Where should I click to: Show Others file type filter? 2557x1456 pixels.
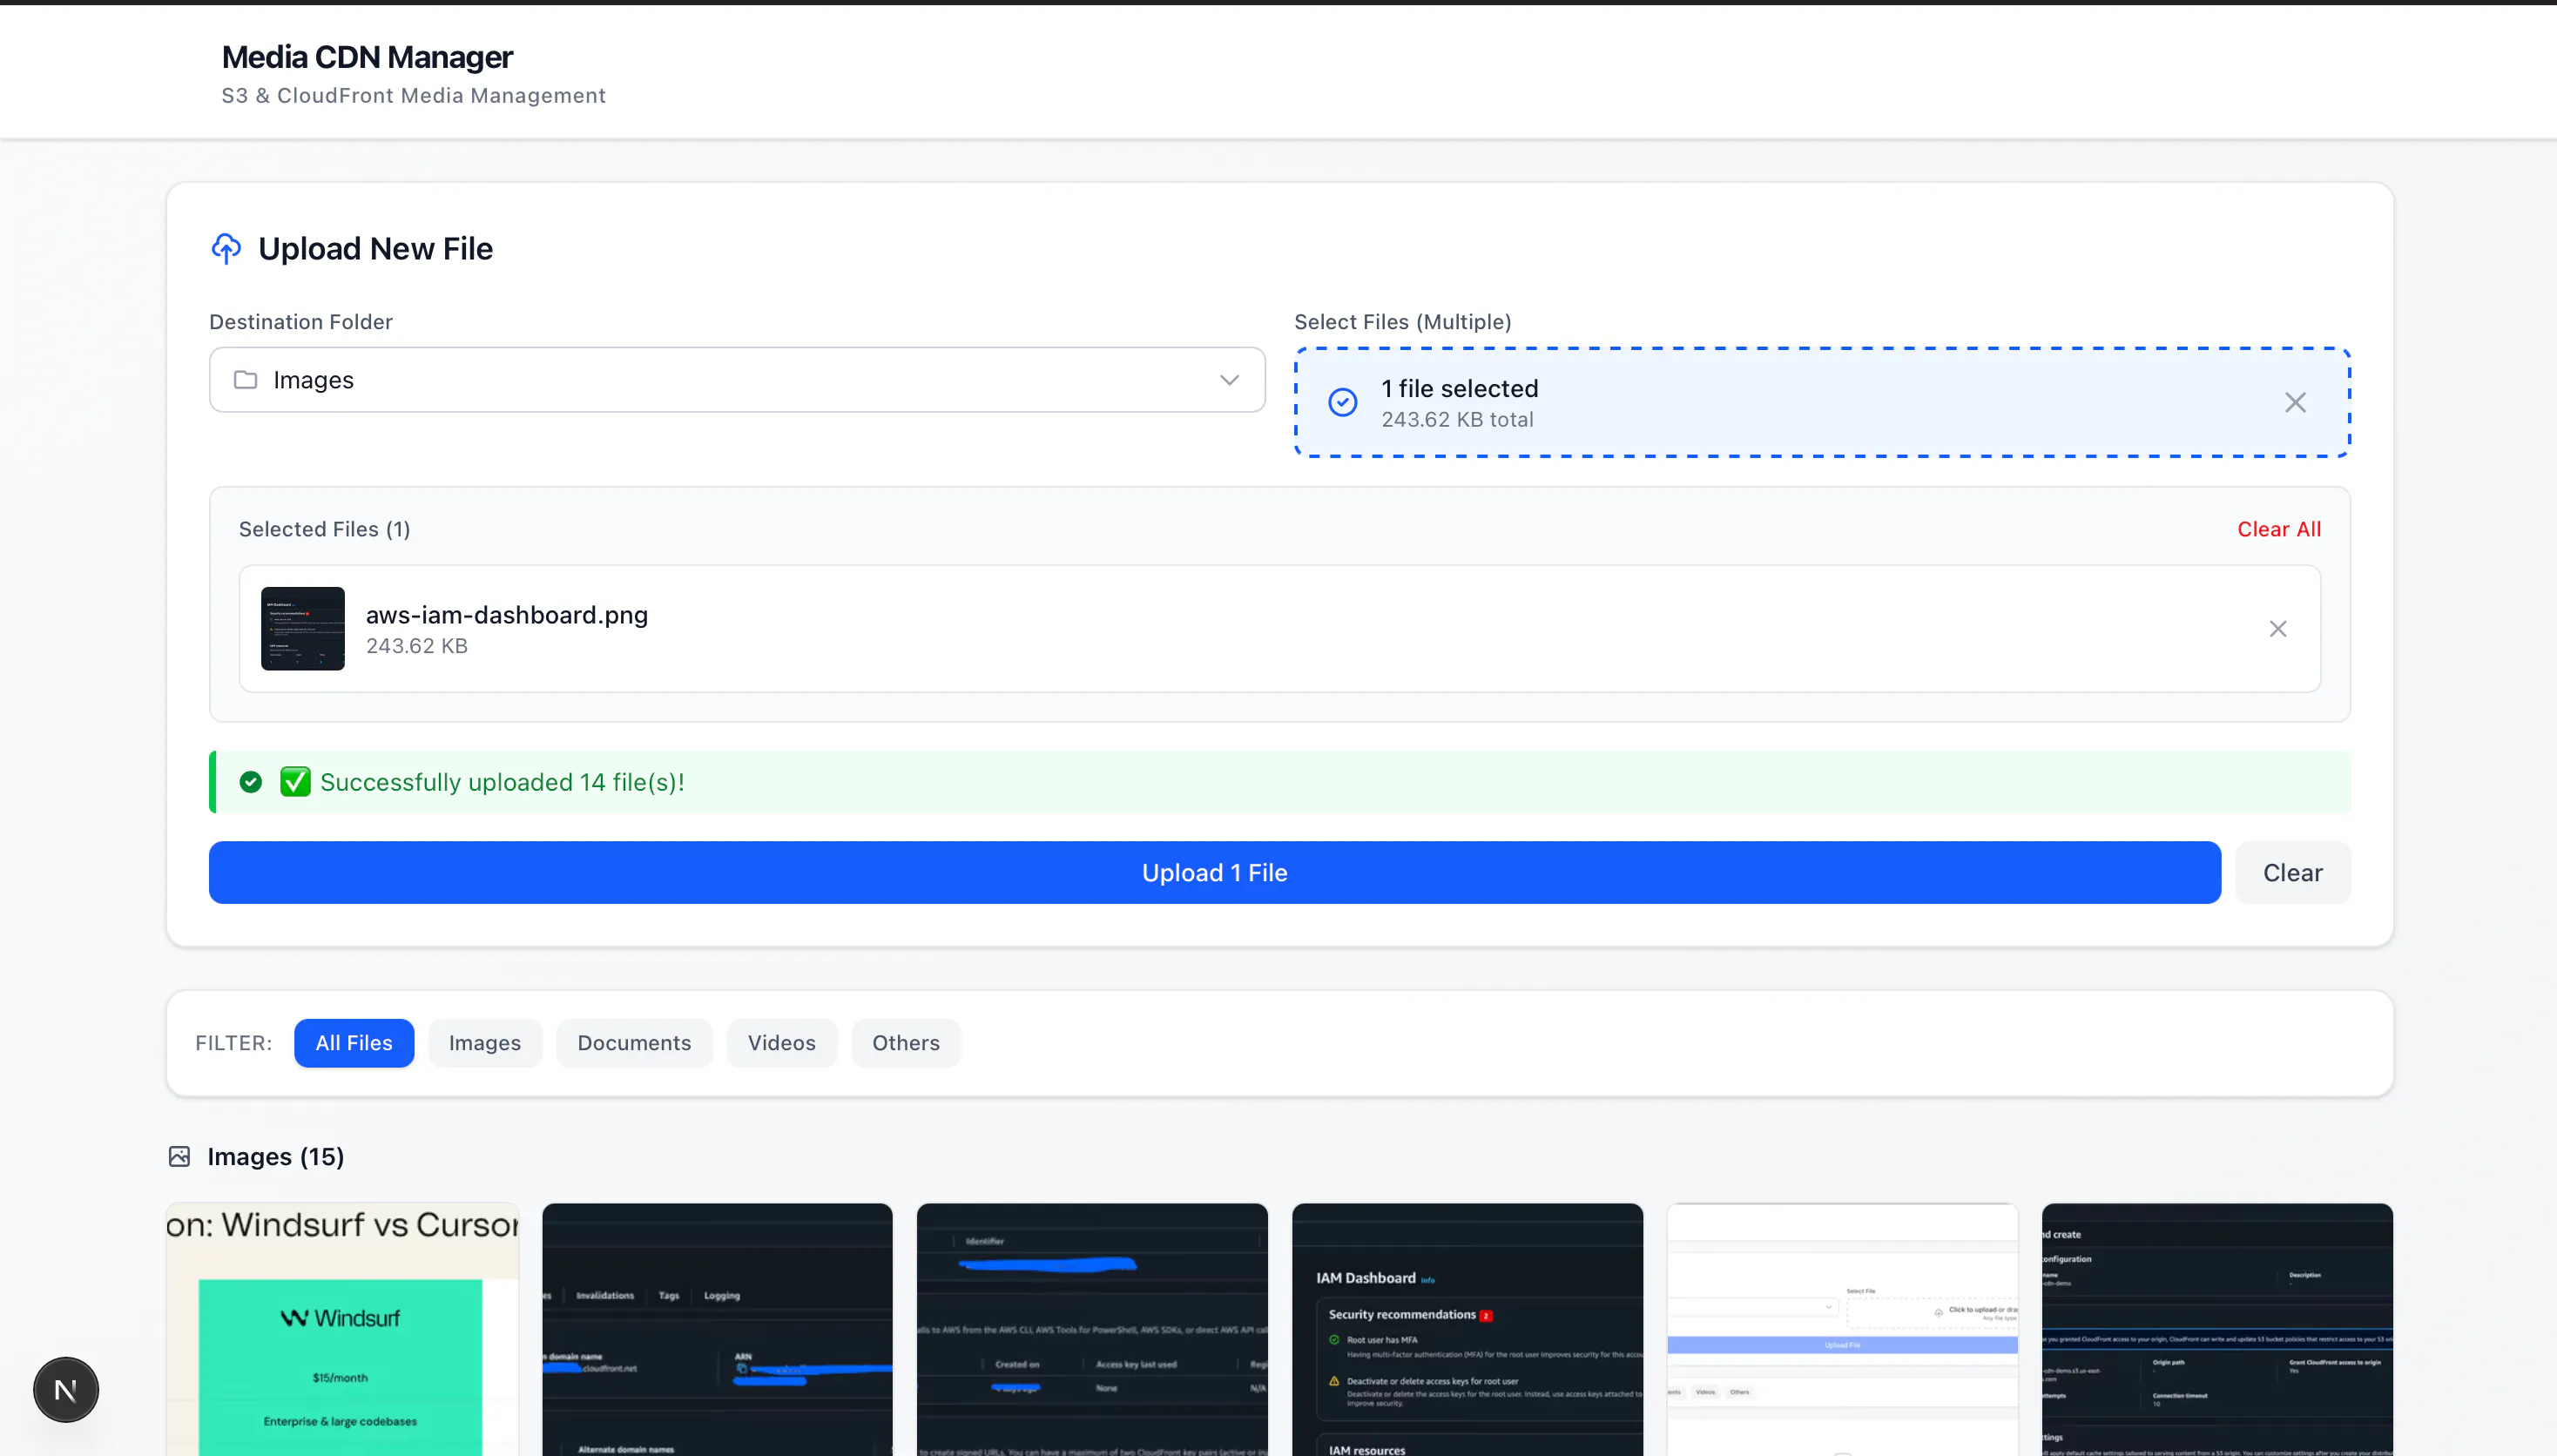pyautogui.click(x=906, y=1042)
